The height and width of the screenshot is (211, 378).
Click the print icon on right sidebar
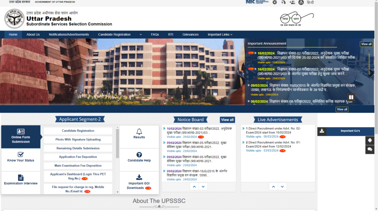pyautogui.click(x=370, y=140)
